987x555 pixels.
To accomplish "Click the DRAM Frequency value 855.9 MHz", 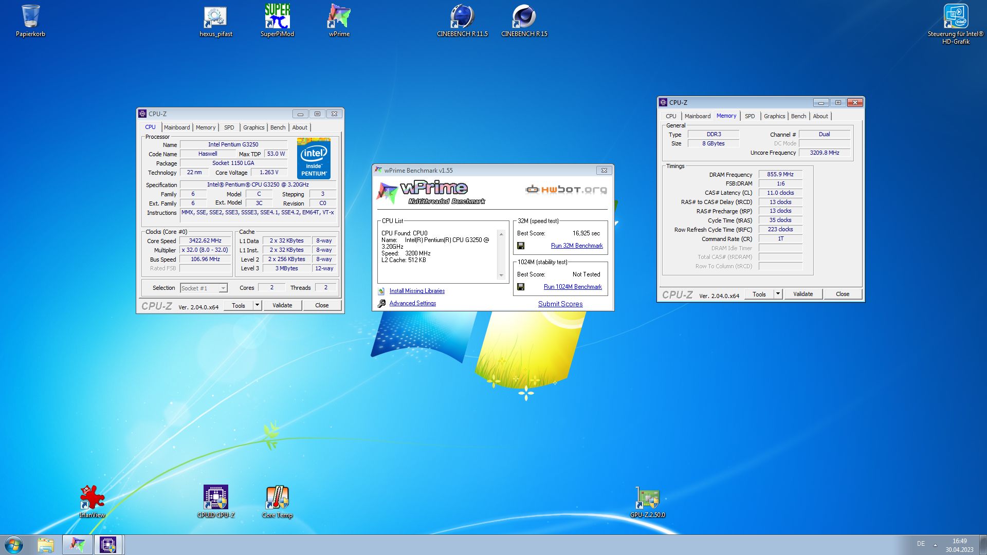I will pos(780,174).
